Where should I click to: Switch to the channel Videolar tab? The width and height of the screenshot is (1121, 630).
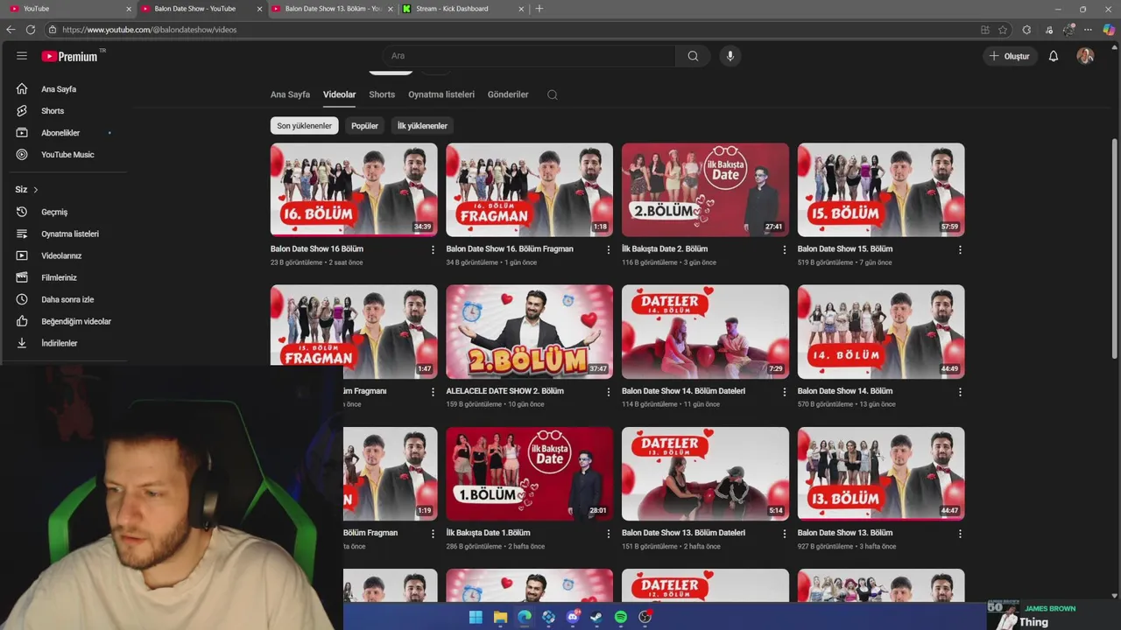[x=339, y=94]
